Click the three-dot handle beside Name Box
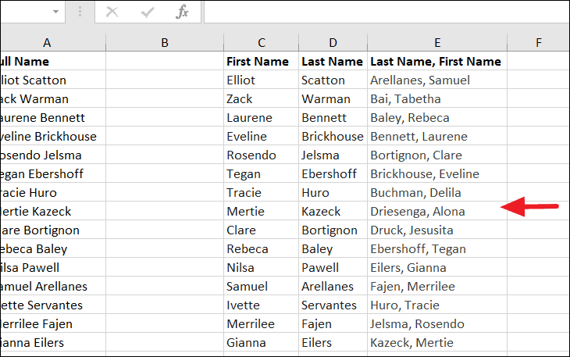The image size is (570, 357). point(80,12)
